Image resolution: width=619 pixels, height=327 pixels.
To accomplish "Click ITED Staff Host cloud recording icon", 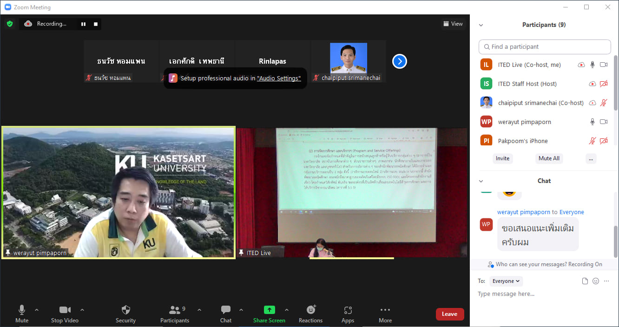I will point(593,84).
